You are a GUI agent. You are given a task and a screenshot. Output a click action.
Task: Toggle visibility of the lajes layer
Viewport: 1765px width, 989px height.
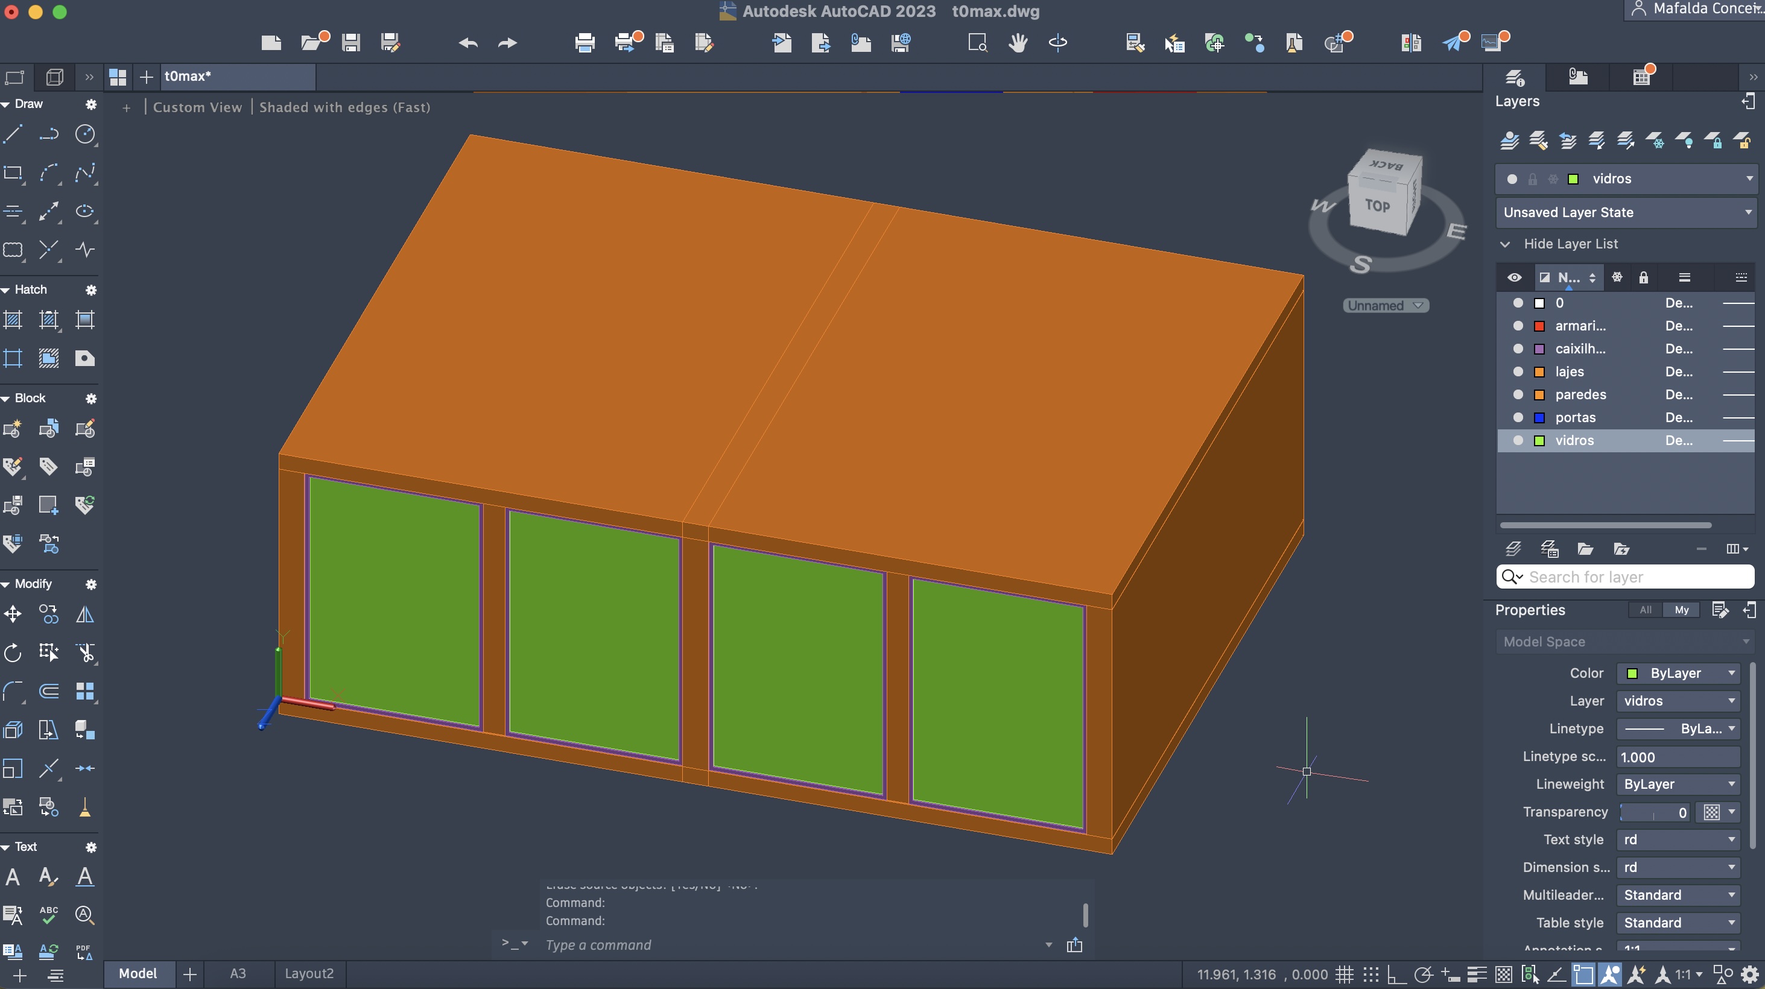click(x=1518, y=371)
